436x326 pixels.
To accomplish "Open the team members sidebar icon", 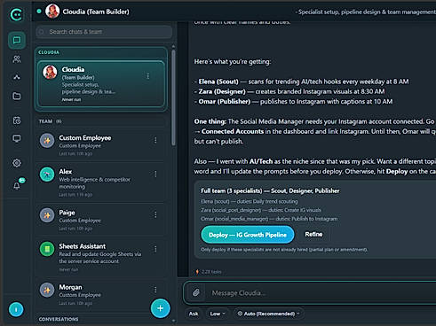I will click(x=17, y=59).
